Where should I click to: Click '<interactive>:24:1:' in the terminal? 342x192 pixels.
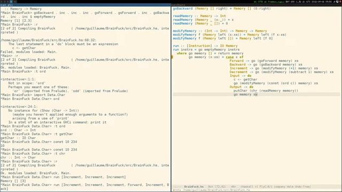point(19,107)
